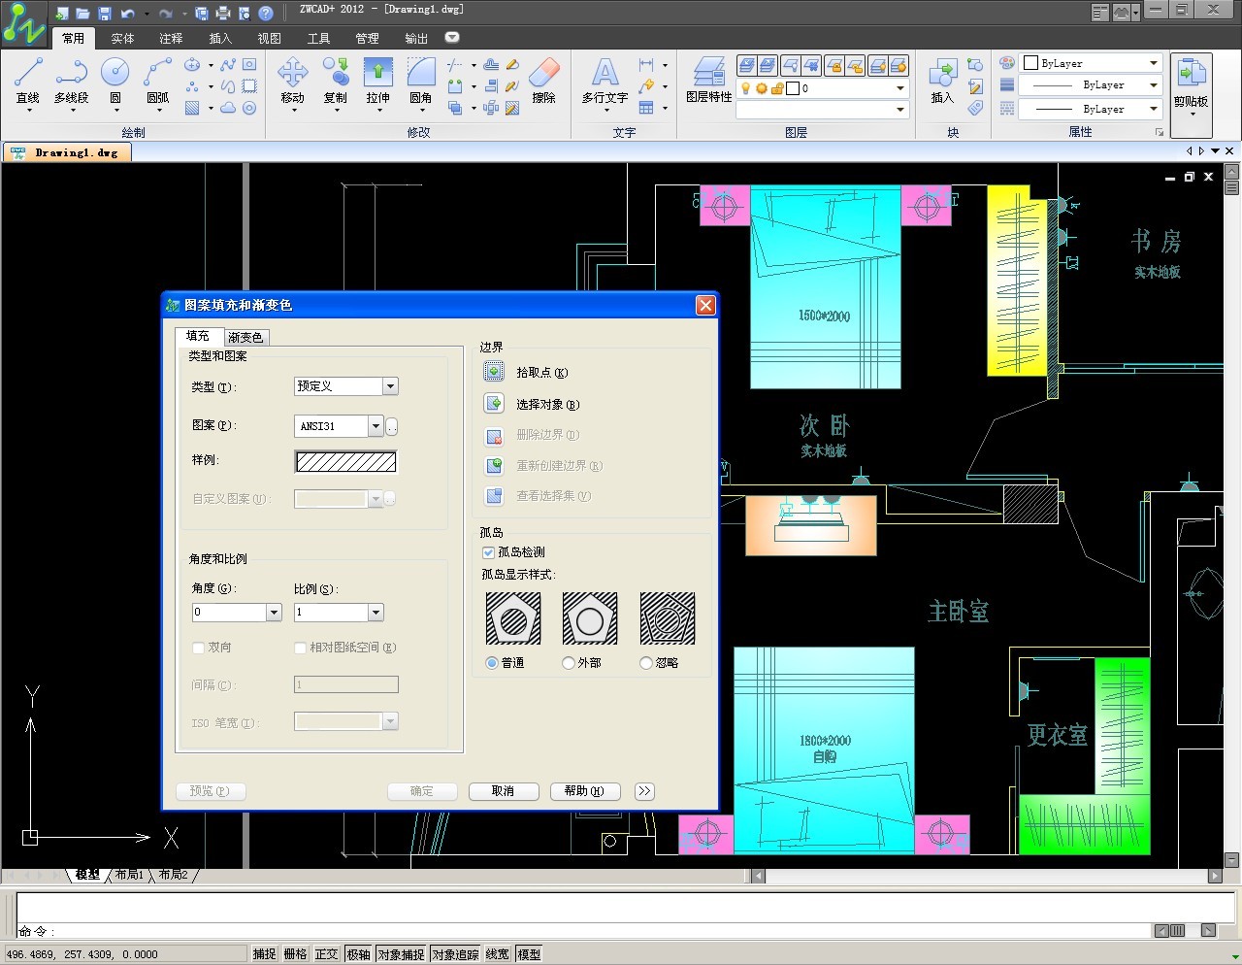1242x965 pixels.
Task: Open the Insert (插入) ribbon tab
Action: [x=220, y=39]
